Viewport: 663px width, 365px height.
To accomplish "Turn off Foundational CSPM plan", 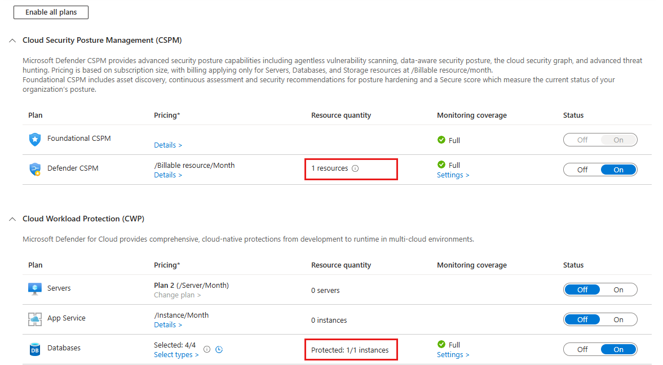I will click(x=582, y=140).
